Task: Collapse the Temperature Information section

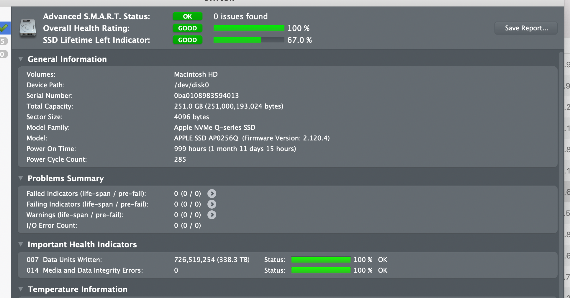Action: (21, 289)
